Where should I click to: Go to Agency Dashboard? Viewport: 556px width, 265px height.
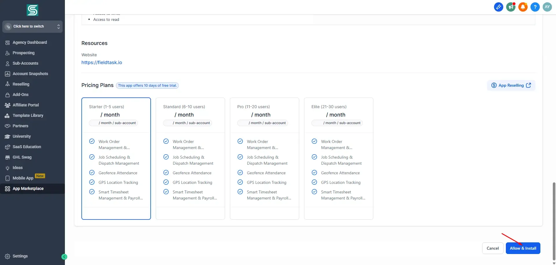click(x=30, y=42)
